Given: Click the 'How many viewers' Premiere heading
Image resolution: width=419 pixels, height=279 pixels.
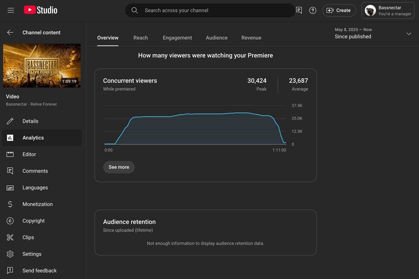Looking at the screenshot, I should click(x=206, y=55).
